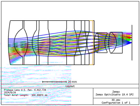Select 'Fisheye Lens U.S. Pat. 4,412,726' text

click(x=25, y=90)
